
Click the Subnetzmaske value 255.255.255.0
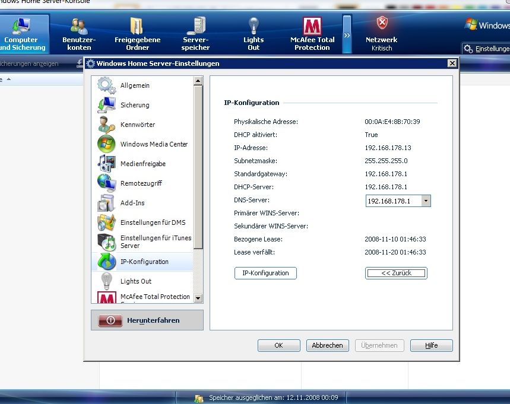pyautogui.click(x=386, y=161)
